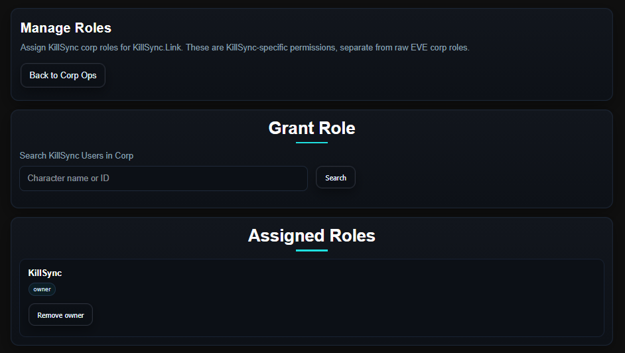
Task: Click the Back to Corp Ops button
Action: coord(63,76)
